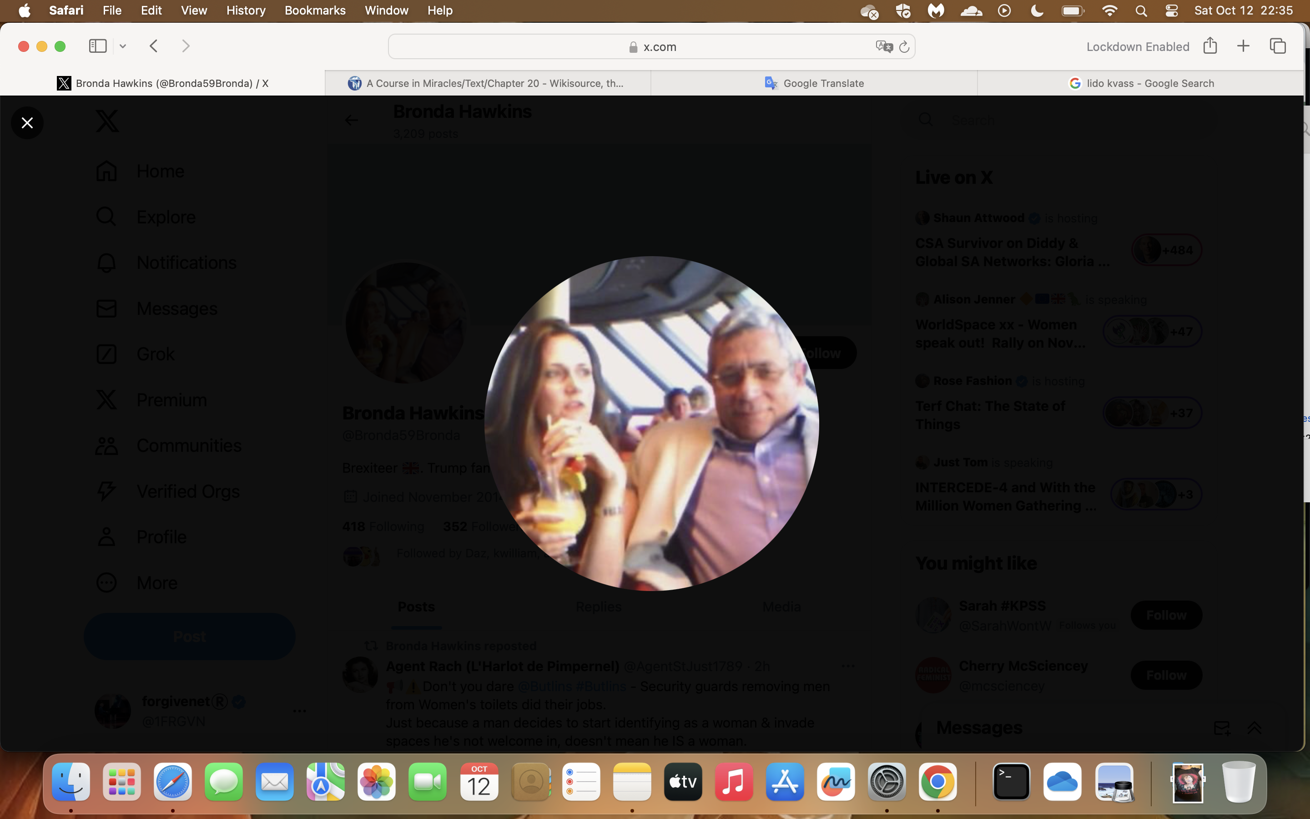The image size is (1310, 819).
Task: Open the File menu
Action: 112,10
